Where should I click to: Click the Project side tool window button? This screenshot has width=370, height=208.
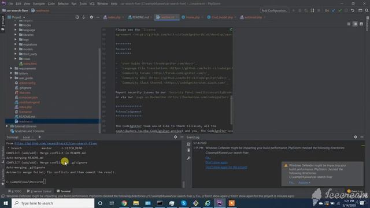[x=2, y=23]
